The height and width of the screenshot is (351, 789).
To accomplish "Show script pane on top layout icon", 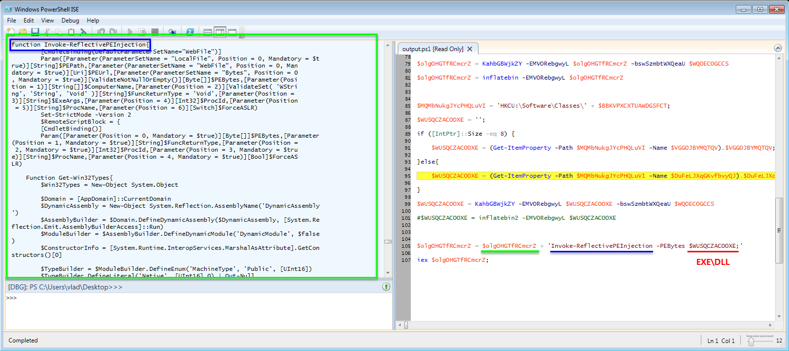I will (x=208, y=32).
